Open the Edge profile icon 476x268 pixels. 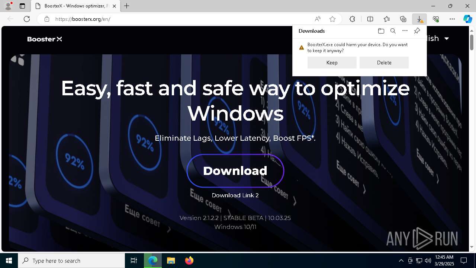(8, 6)
